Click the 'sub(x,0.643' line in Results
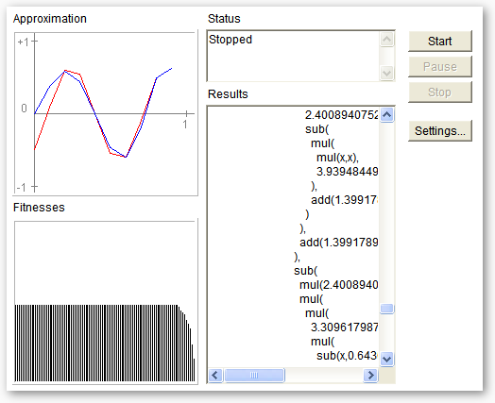495x403 pixels. click(x=347, y=356)
